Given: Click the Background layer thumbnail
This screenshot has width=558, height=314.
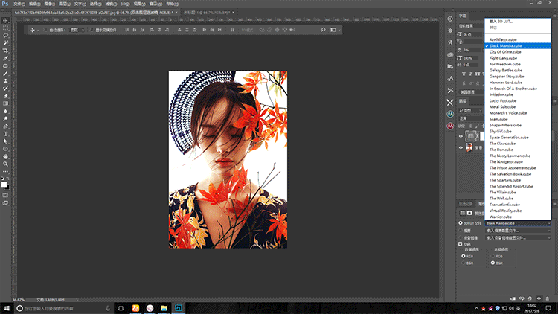Looking at the screenshot, I should tap(469, 147).
